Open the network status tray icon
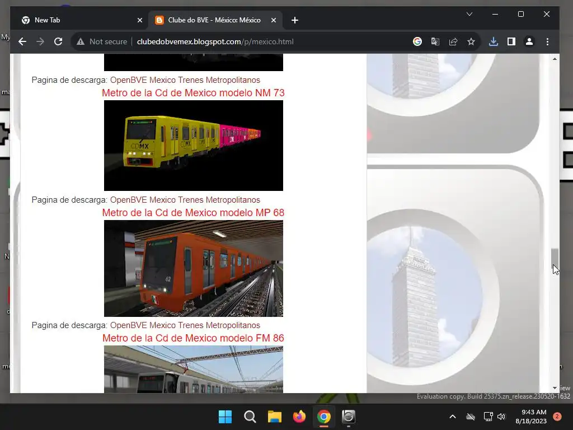This screenshot has width=573, height=430. click(x=488, y=417)
